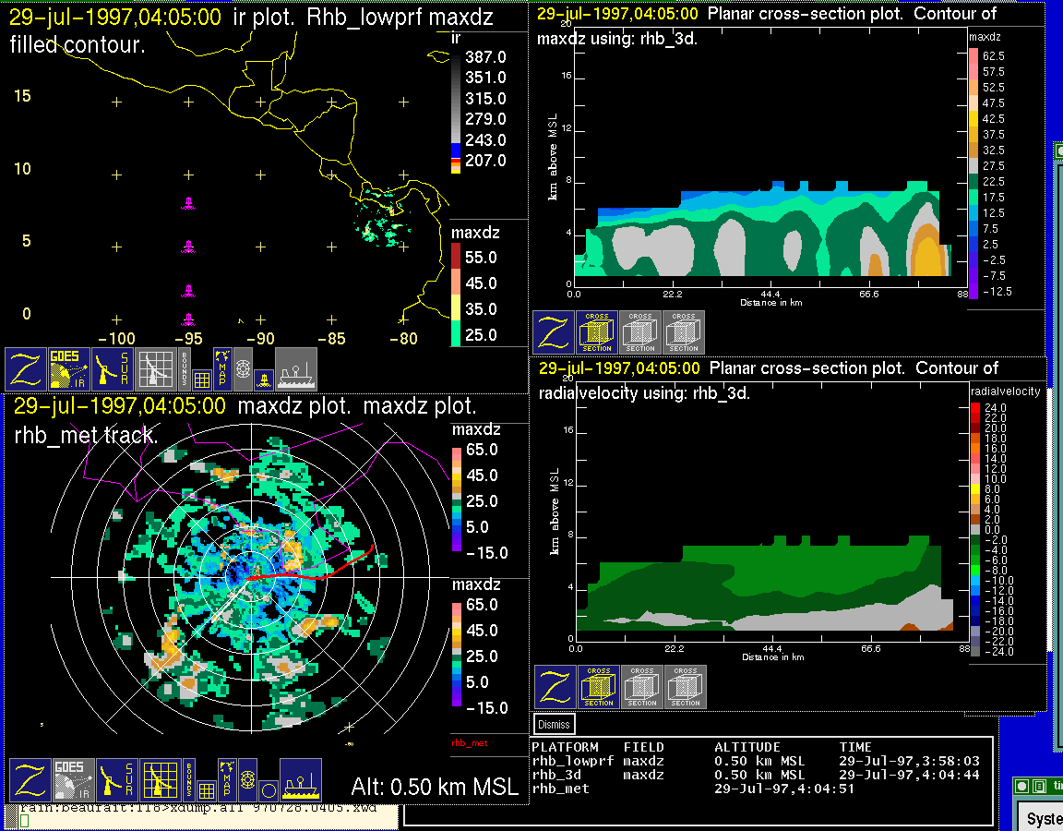Click the yellow ship icon in the maxdz plot toolbar
The width and height of the screenshot is (1063, 831).
(x=300, y=781)
